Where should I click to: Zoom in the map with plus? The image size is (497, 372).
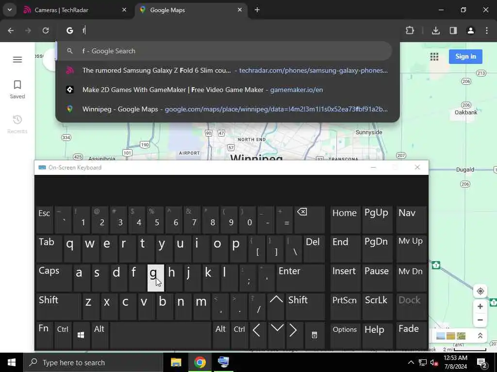pos(480,306)
